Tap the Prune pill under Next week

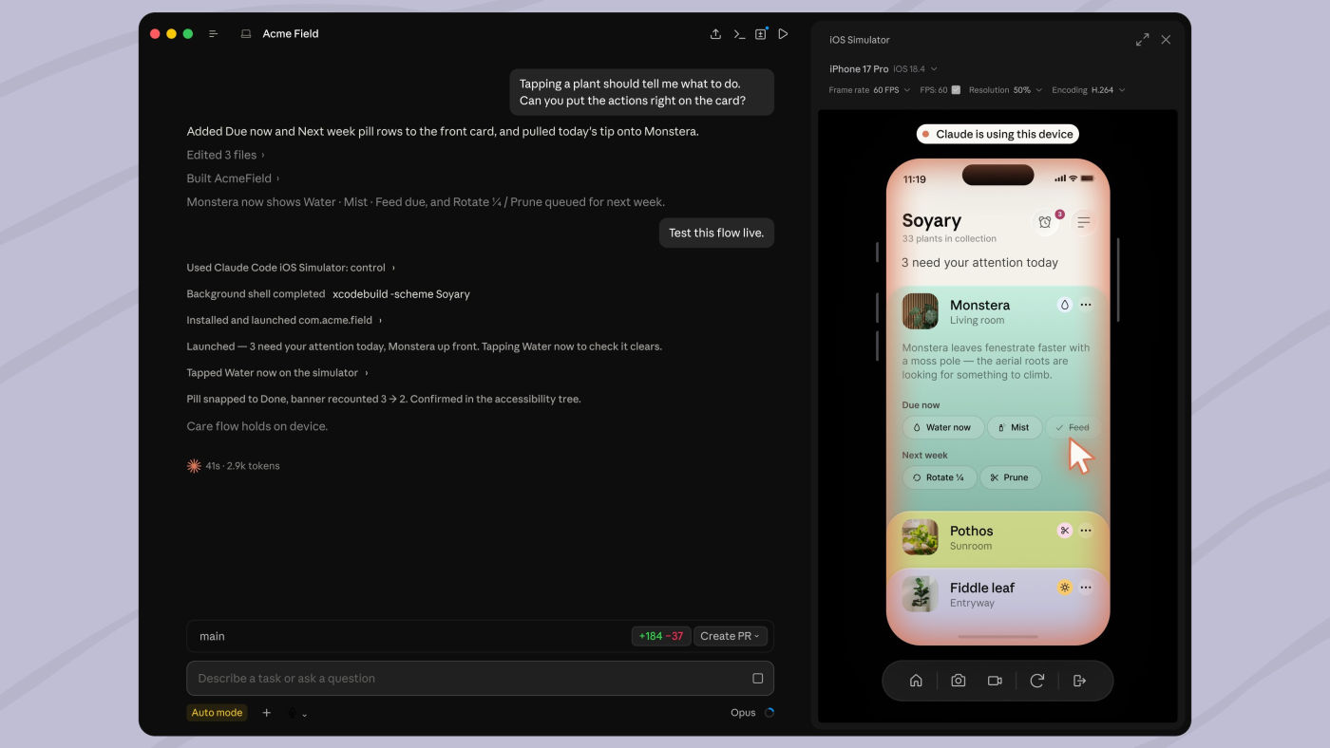1010,477
